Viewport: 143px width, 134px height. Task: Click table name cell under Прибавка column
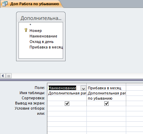(x=106, y=93)
